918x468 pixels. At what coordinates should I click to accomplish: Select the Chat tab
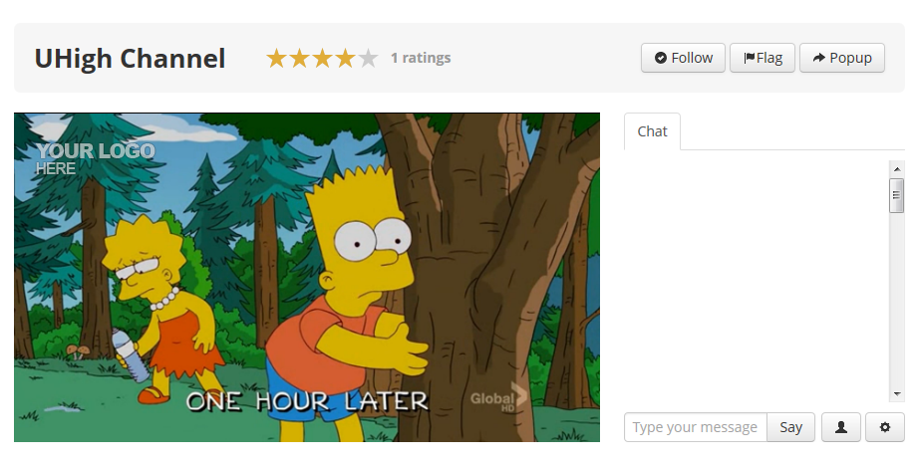coord(652,131)
